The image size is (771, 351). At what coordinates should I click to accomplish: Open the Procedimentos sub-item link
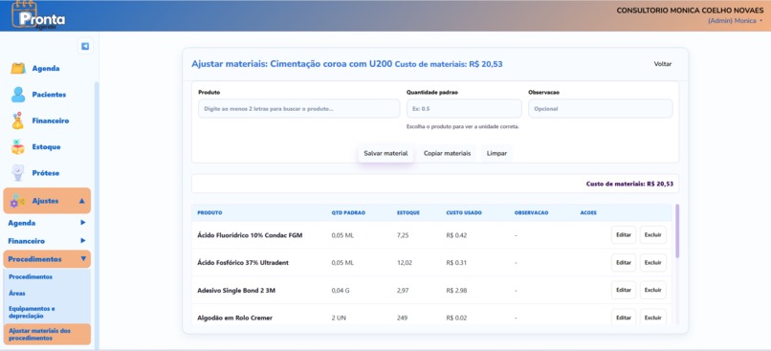point(31,276)
